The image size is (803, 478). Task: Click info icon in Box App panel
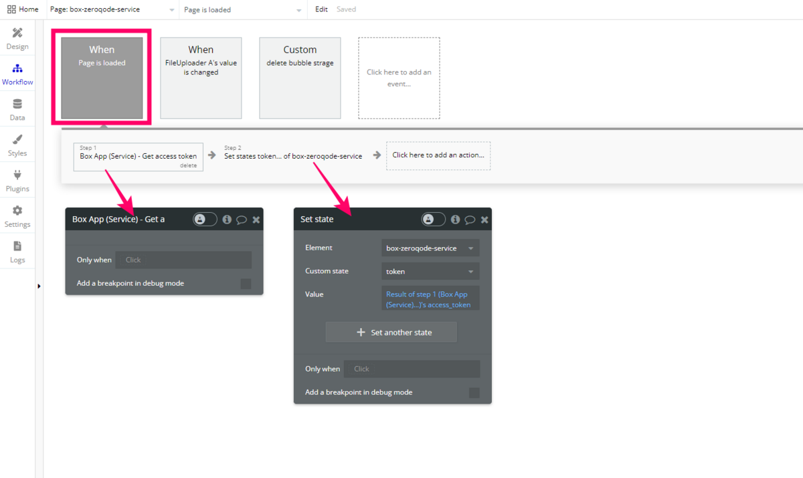coord(227,219)
